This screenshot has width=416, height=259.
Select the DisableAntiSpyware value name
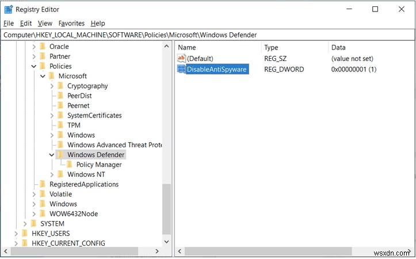(x=217, y=69)
